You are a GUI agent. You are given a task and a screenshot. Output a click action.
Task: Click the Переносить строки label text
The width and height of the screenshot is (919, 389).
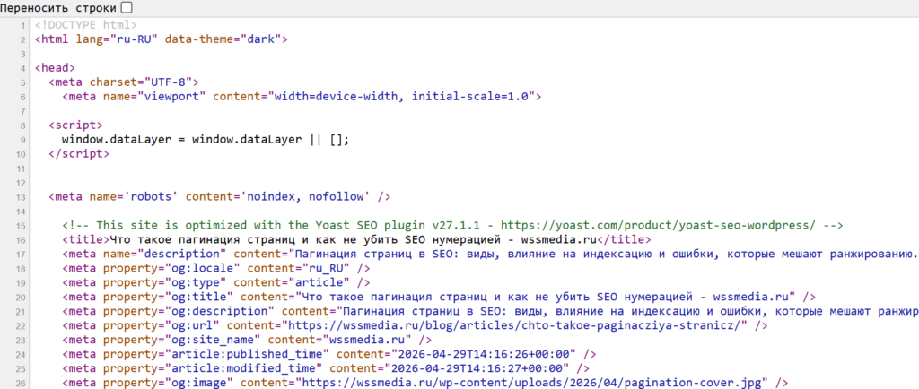click(58, 7)
